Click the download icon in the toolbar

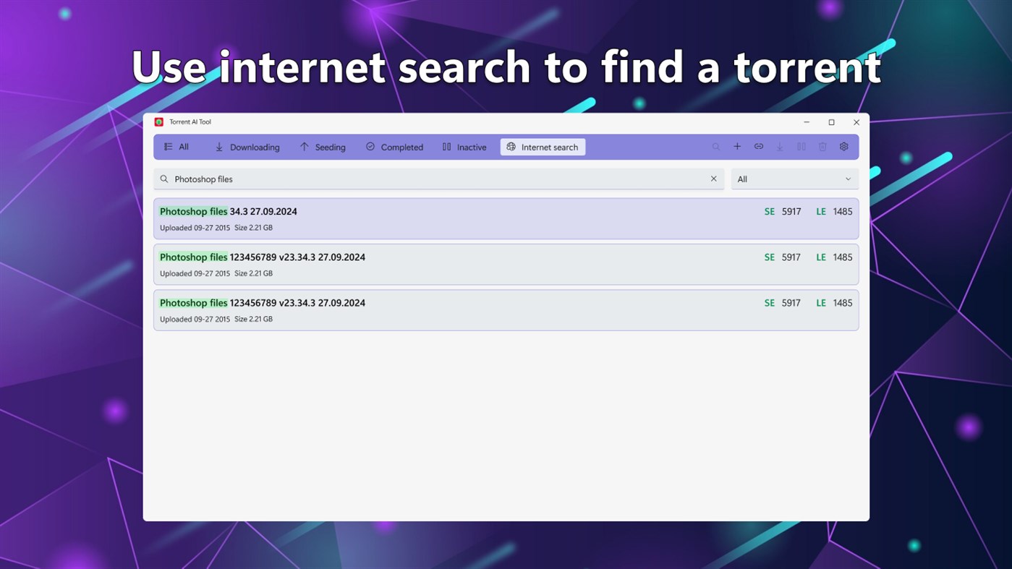coord(780,147)
